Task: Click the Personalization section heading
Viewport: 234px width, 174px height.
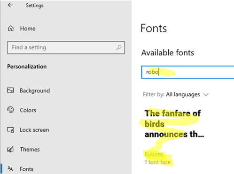Action: (27, 67)
